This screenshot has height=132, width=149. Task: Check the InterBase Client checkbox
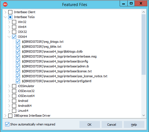coord(10,12)
